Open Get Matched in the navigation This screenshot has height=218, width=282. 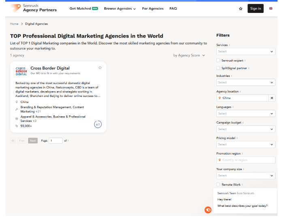click(83, 8)
